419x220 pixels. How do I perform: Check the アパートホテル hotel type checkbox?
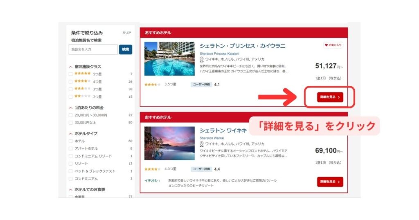tap(71, 148)
